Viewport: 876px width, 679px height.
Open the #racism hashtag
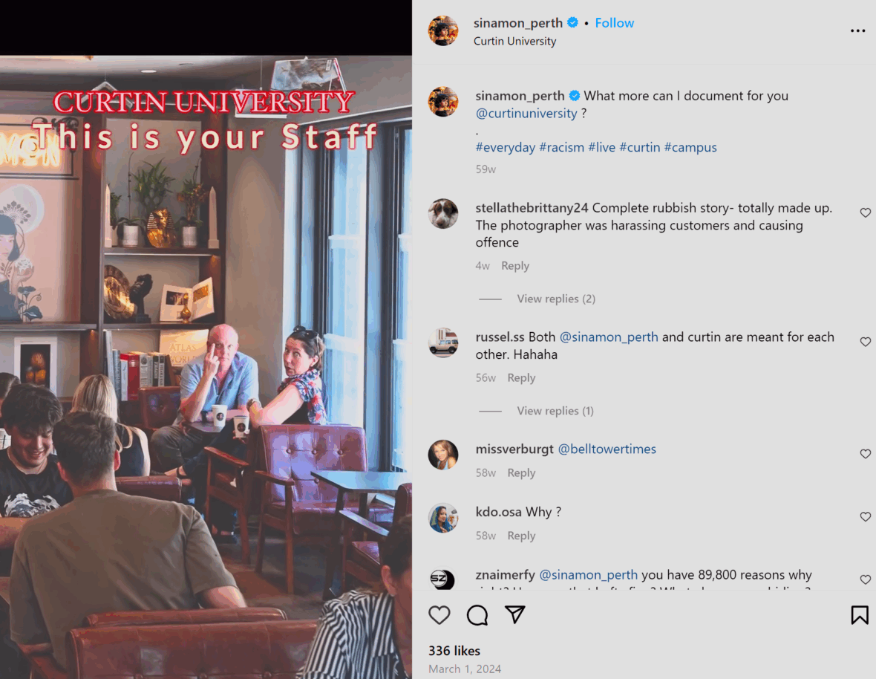[x=561, y=148]
